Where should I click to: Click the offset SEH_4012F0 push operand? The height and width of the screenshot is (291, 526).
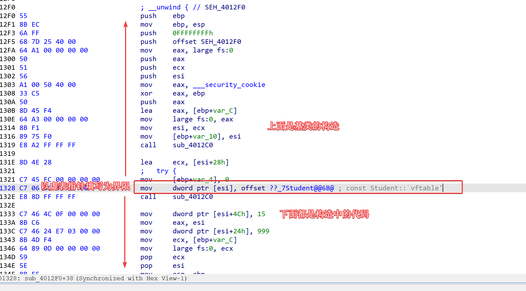pos(207,42)
